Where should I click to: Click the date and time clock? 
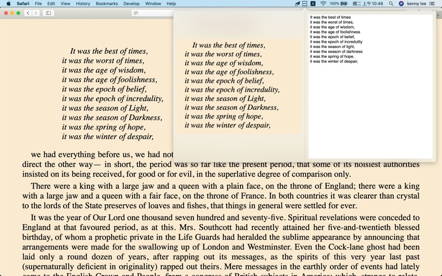click(x=367, y=4)
